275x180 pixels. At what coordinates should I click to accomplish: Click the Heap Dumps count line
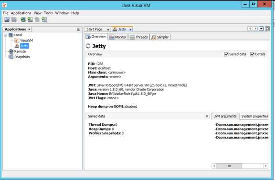point(101,129)
